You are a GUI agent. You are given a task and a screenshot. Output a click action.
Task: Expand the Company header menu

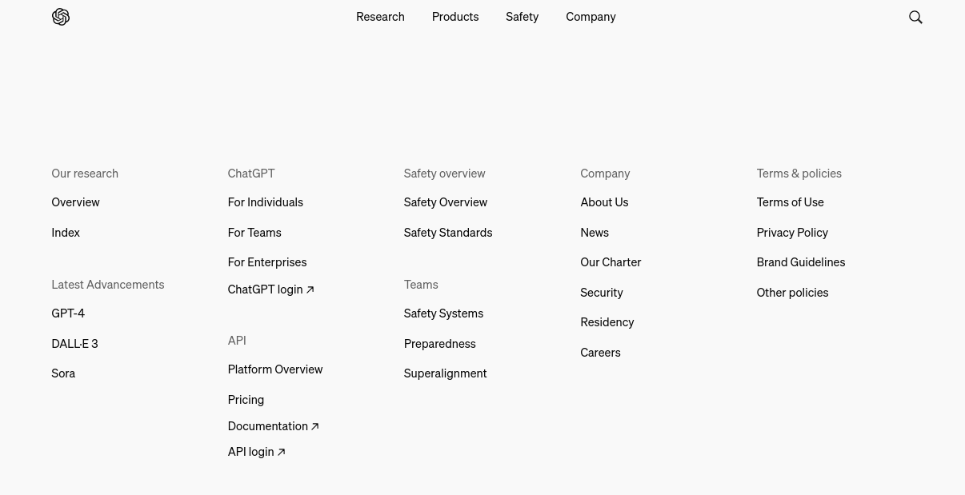coord(591,17)
